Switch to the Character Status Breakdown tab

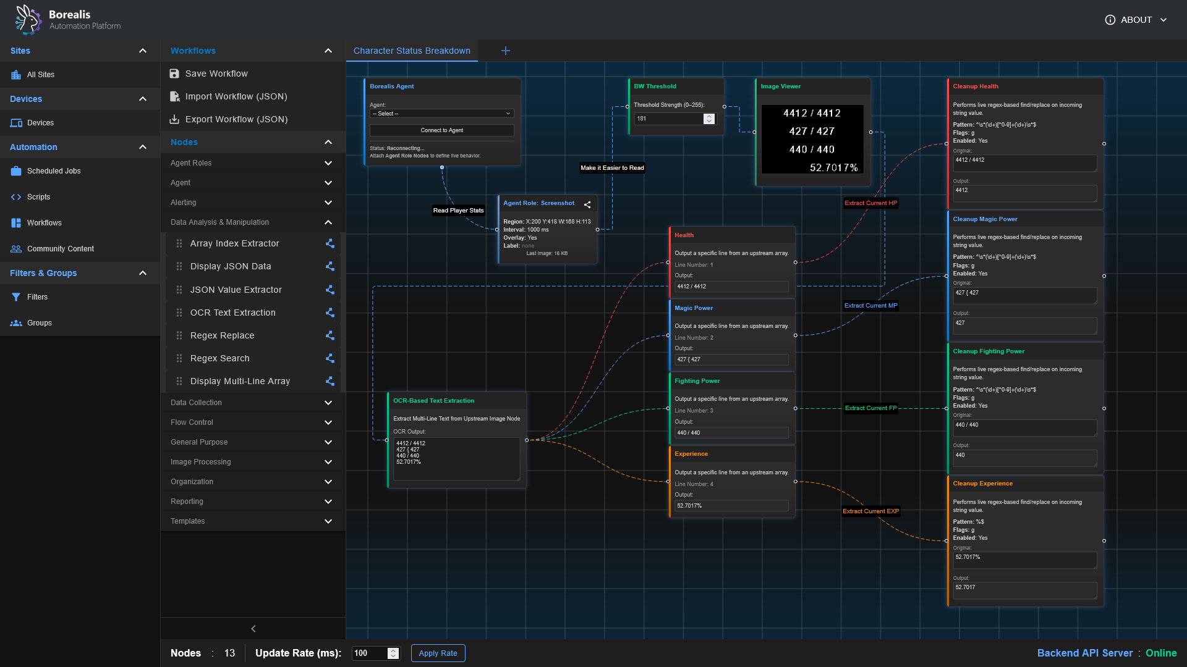tap(411, 51)
